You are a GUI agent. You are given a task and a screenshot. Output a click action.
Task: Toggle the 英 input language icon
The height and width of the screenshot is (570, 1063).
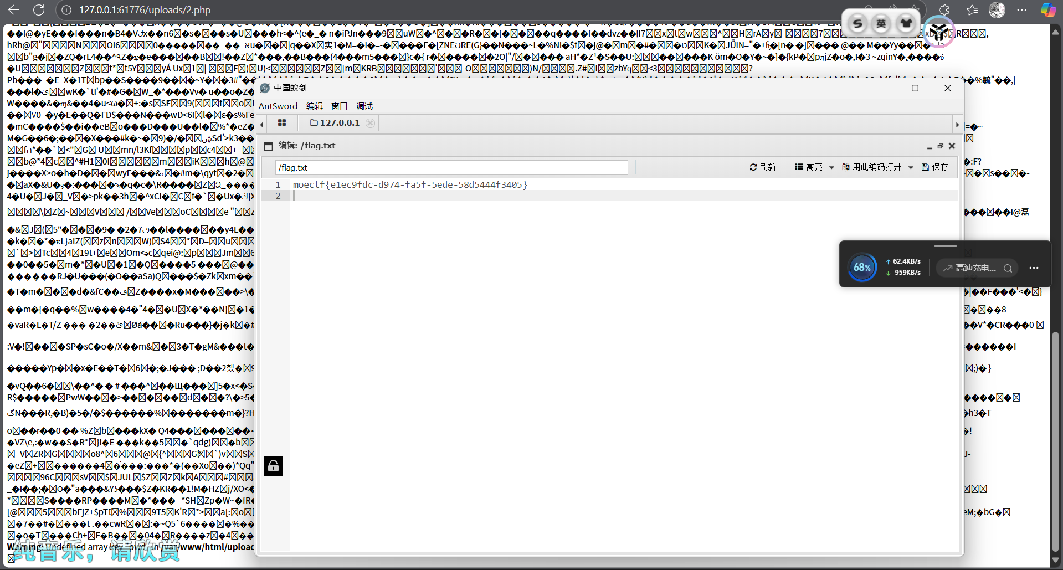(880, 24)
